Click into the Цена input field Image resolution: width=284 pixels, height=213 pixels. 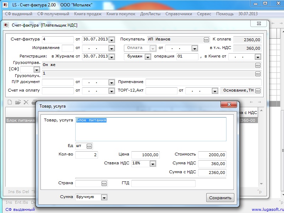[x=146, y=155]
